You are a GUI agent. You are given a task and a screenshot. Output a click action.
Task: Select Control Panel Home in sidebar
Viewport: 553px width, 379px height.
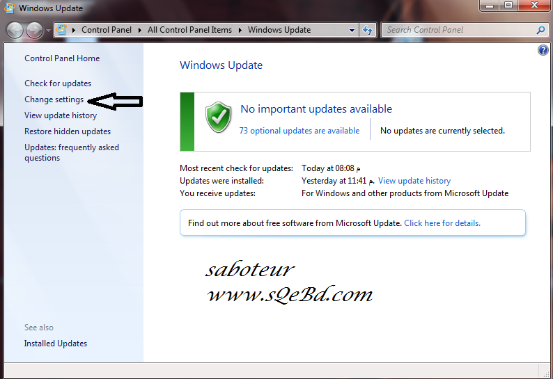click(x=62, y=58)
